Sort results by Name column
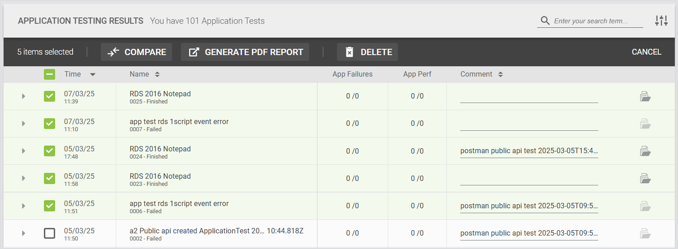 (x=139, y=74)
